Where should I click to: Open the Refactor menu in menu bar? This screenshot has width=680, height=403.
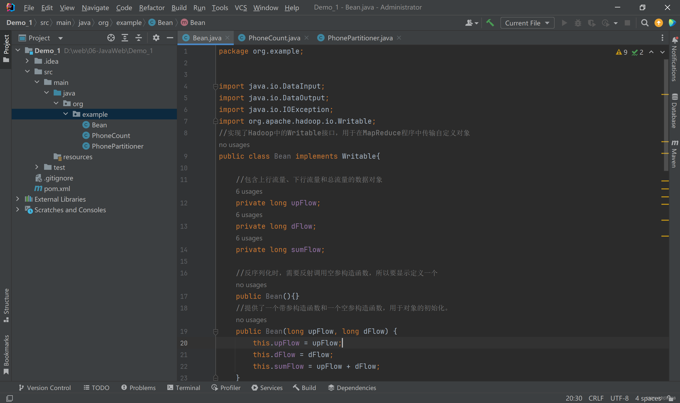[x=151, y=7]
